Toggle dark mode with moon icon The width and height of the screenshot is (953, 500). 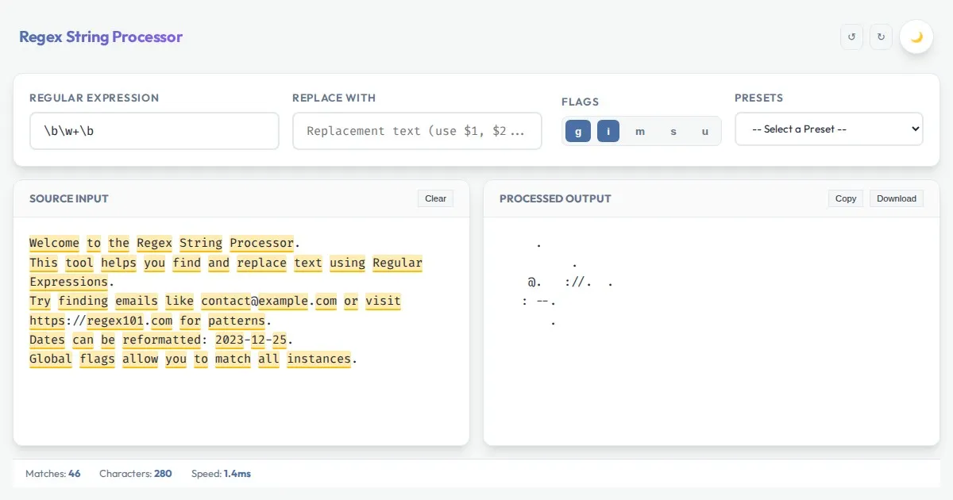pyautogui.click(x=916, y=37)
